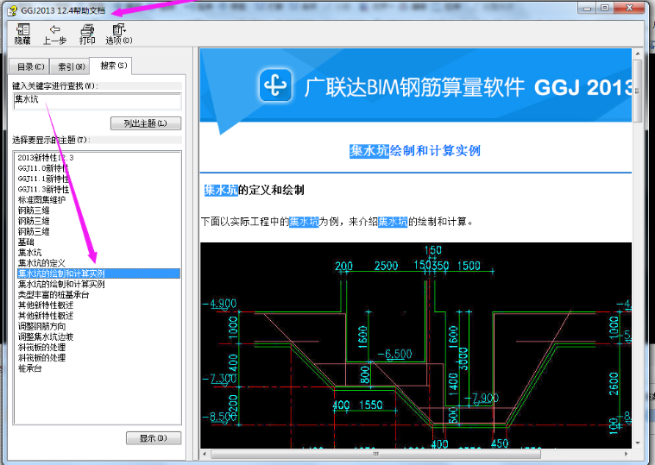The height and width of the screenshot is (465, 655).
Task: Click the content pane scroll-down arrow
Action: point(637,443)
